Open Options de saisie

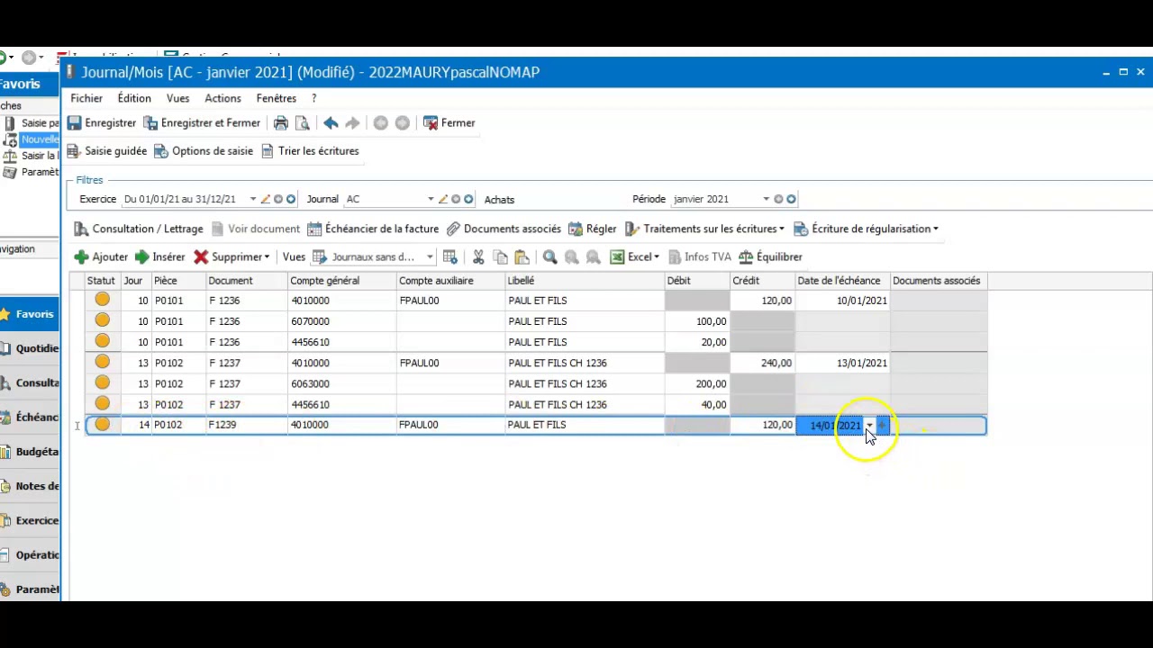pyautogui.click(x=204, y=151)
